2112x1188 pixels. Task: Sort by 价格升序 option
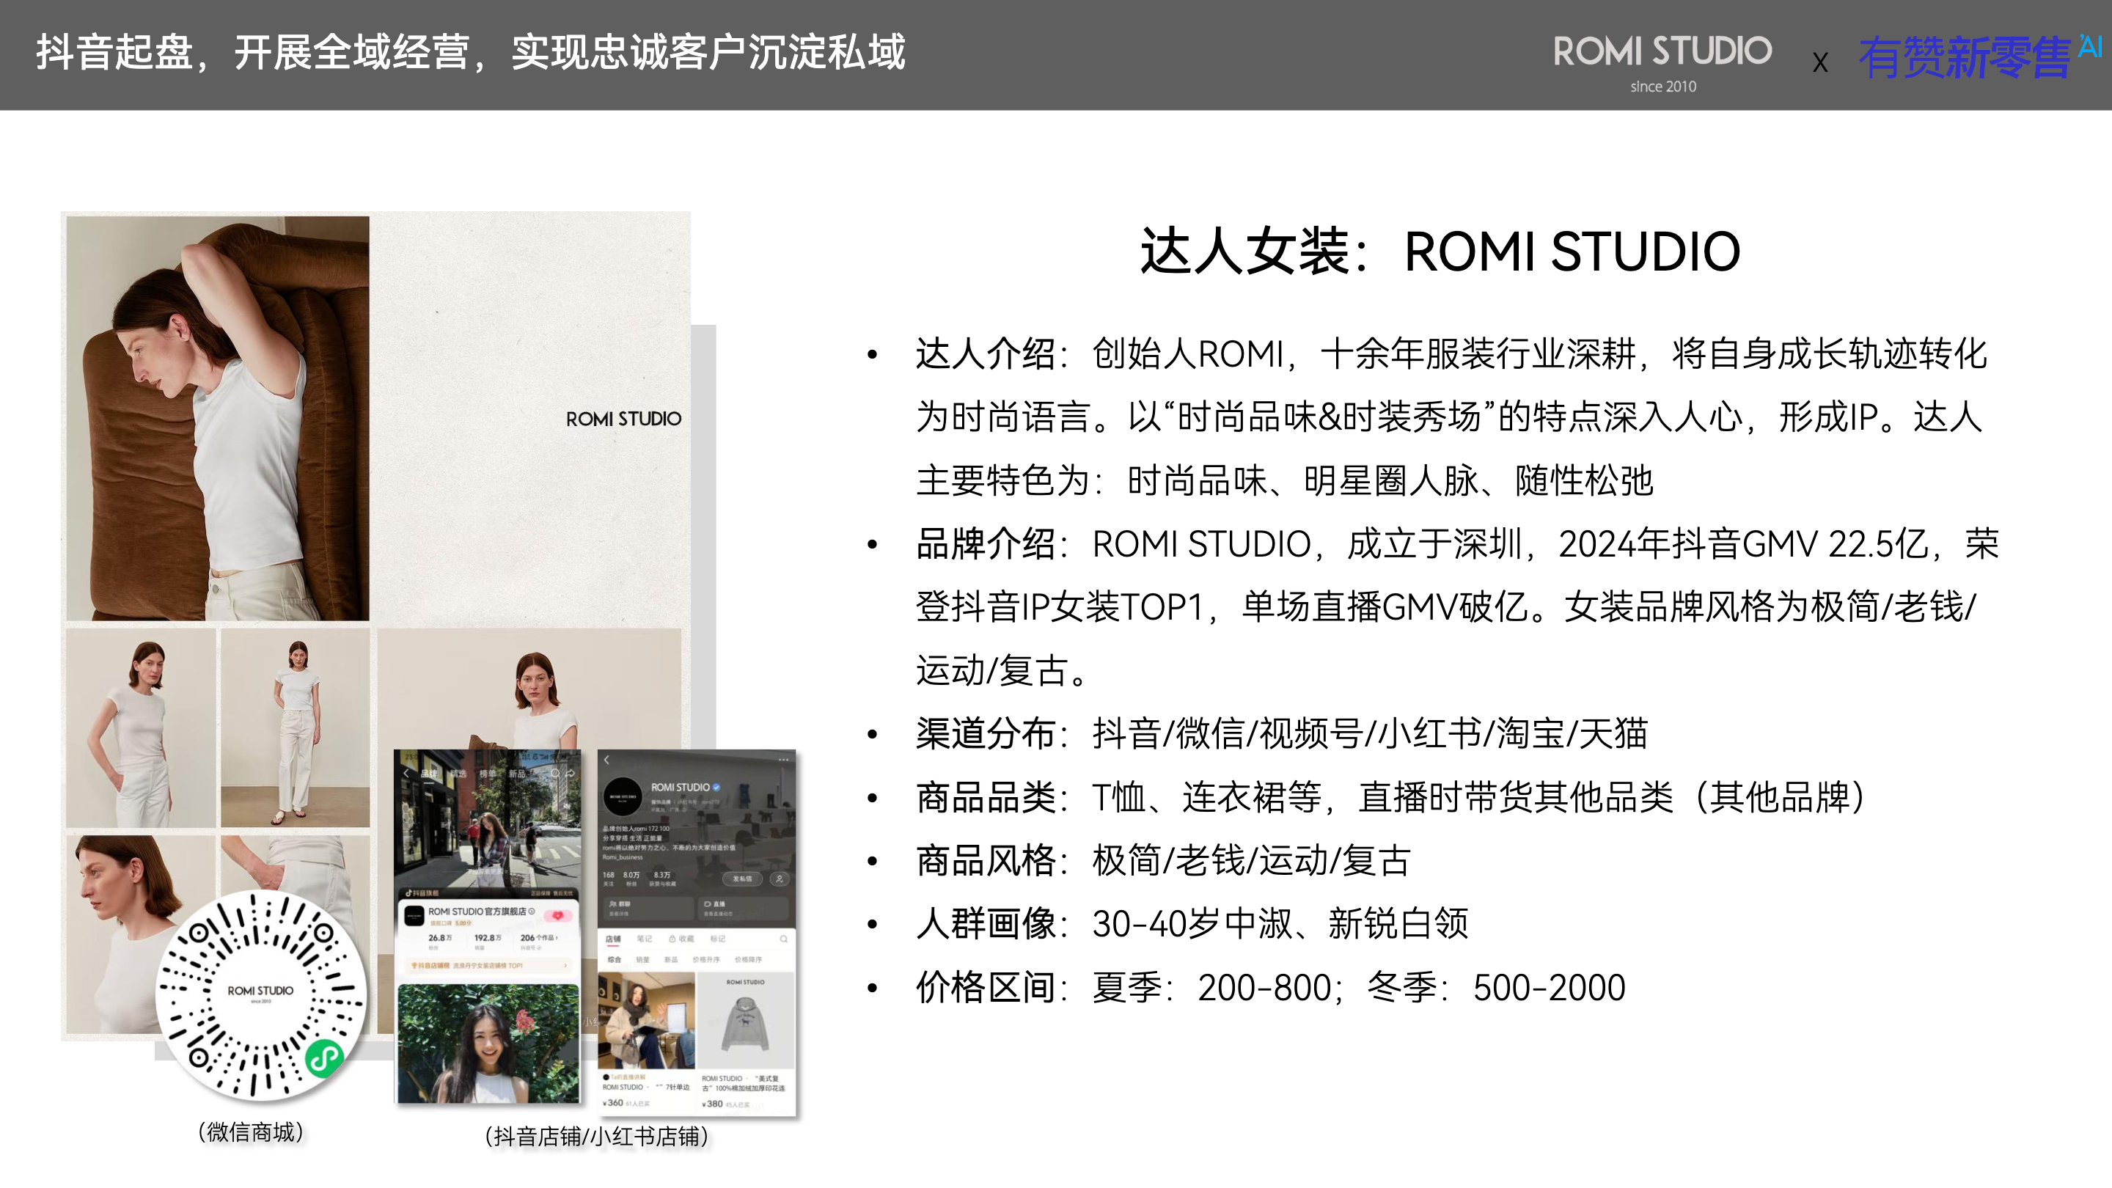[706, 959]
